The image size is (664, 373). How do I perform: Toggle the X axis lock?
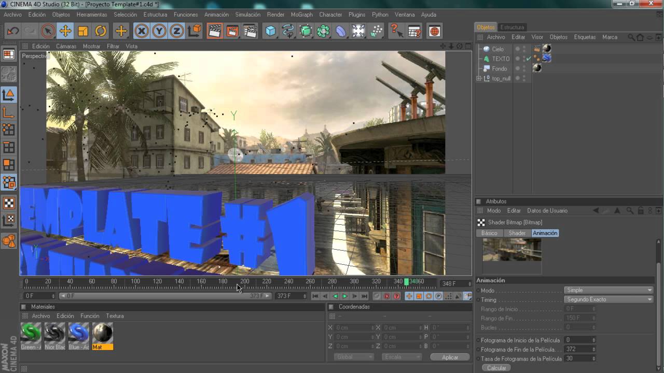click(x=142, y=31)
